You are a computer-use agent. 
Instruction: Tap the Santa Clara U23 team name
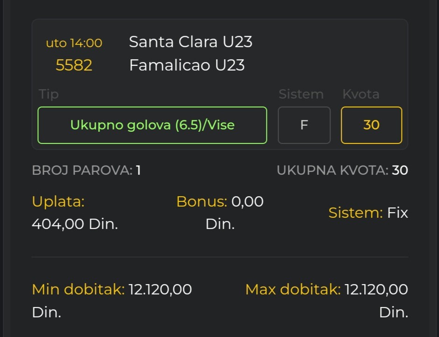click(x=190, y=42)
